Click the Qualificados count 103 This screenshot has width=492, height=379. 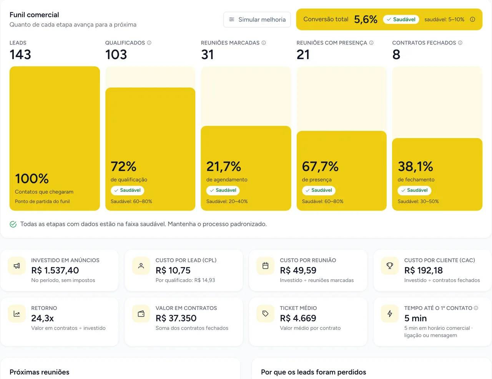coord(116,54)
